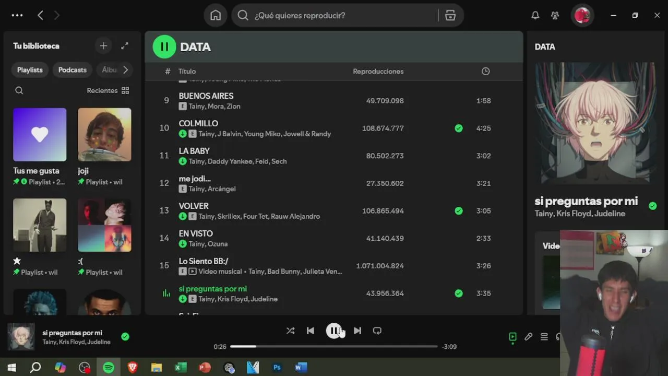668x376 pixels.
Task: Open the Browse icon beside search field
Action: [x=450, y=15]
